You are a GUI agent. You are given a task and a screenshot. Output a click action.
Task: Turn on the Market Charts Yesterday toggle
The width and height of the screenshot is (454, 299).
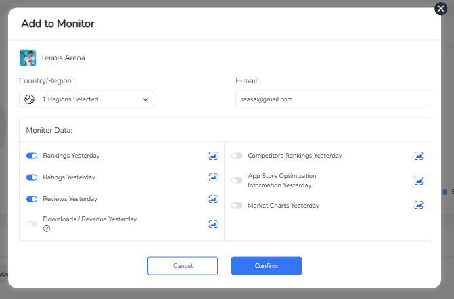pos(237,205)
